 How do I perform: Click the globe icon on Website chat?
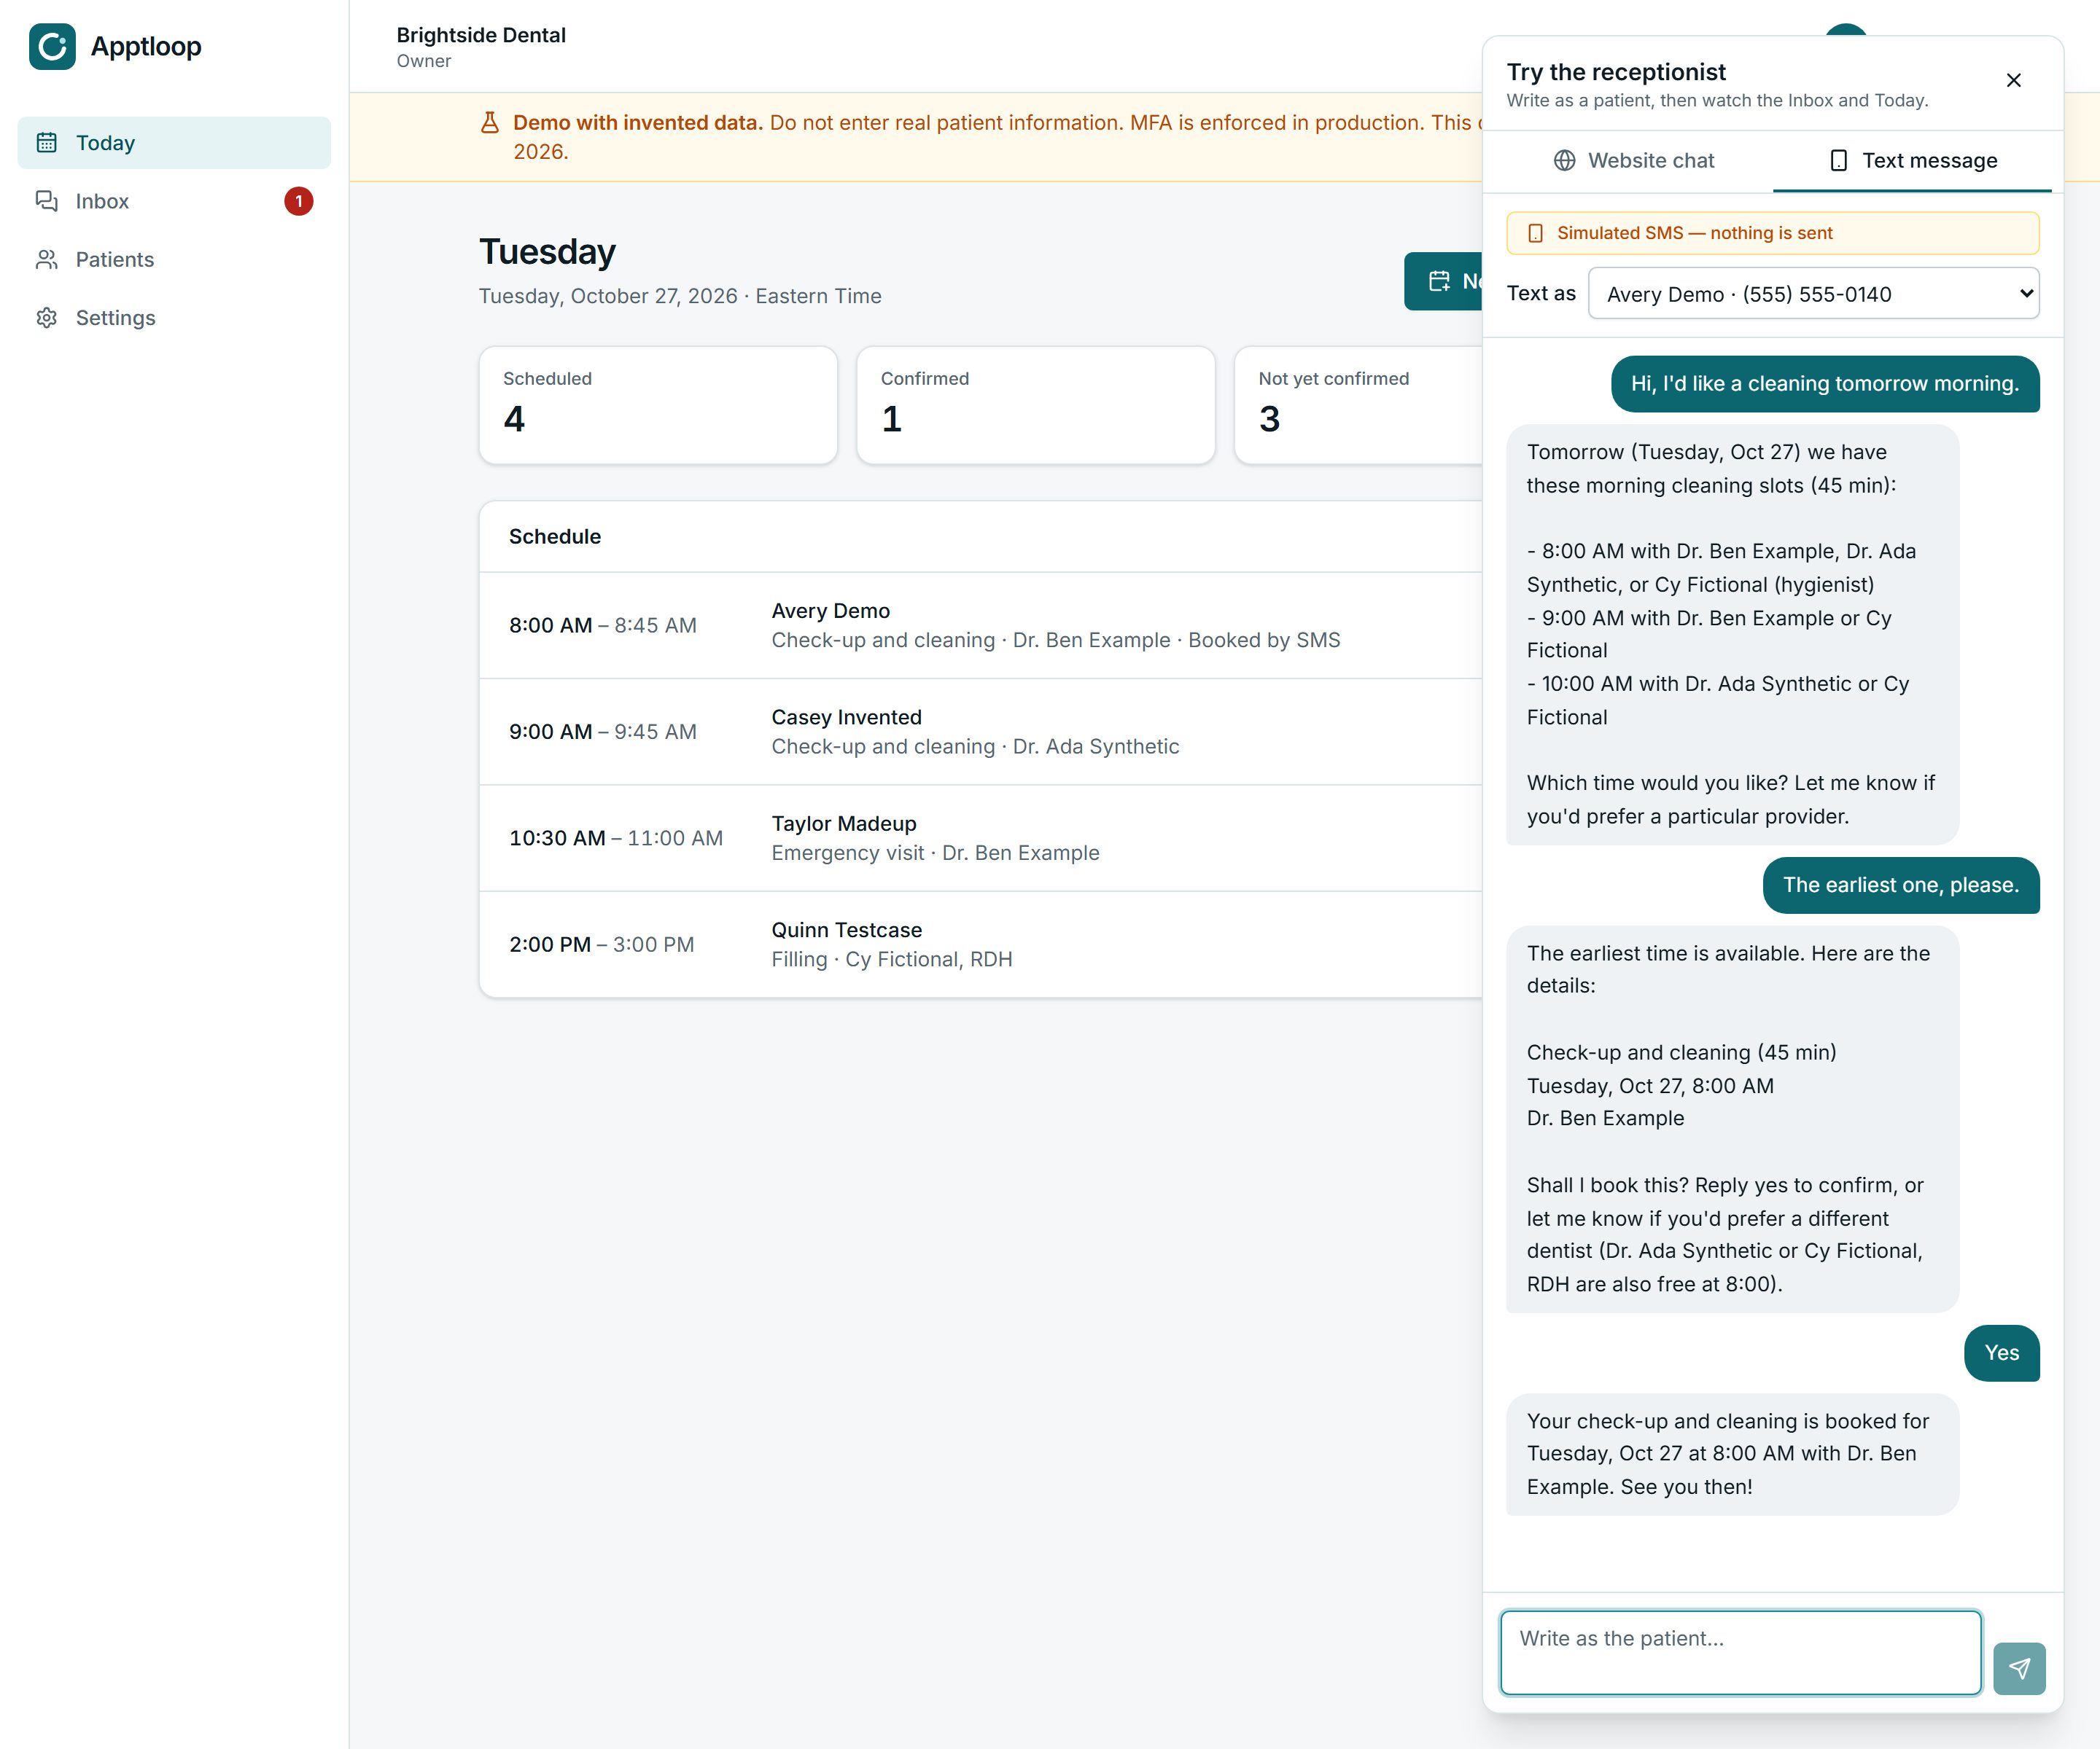pos(1564,161)
